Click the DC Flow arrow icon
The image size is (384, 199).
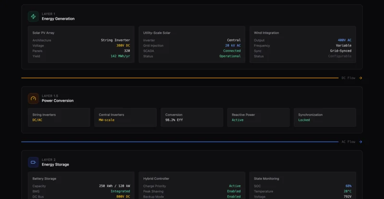360,78
